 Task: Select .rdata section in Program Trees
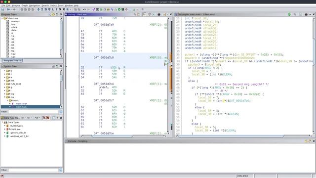14,27
